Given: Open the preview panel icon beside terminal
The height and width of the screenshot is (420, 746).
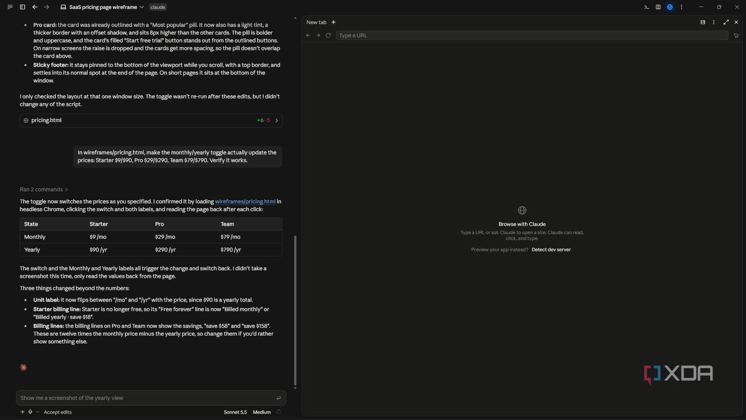Looking at the screenshot, I should 658,7.
